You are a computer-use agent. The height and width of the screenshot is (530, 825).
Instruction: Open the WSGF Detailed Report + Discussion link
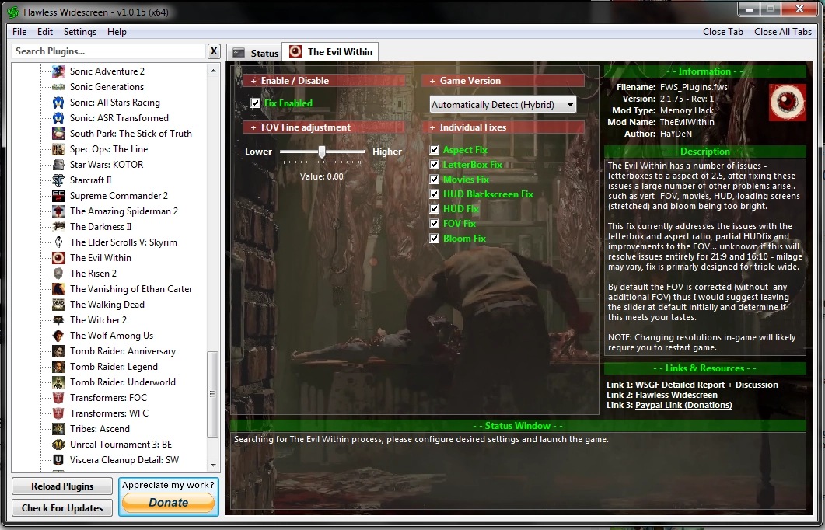tap(707, 385)
